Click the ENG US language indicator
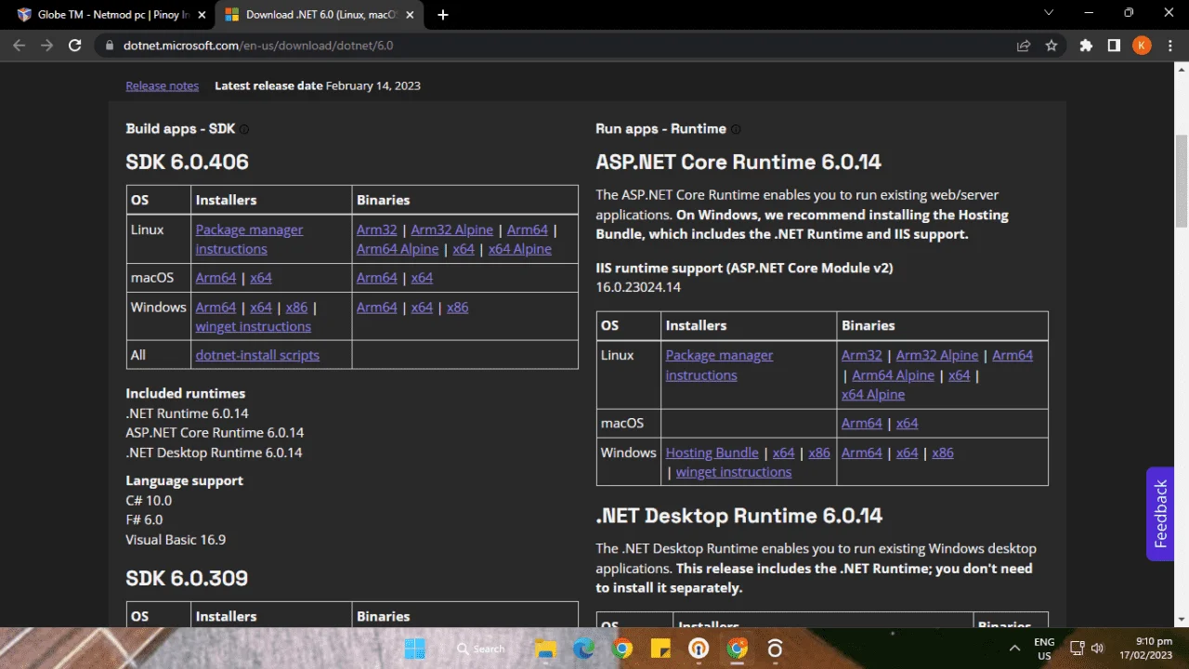1189x669 pixels. tap(1044, 649)
